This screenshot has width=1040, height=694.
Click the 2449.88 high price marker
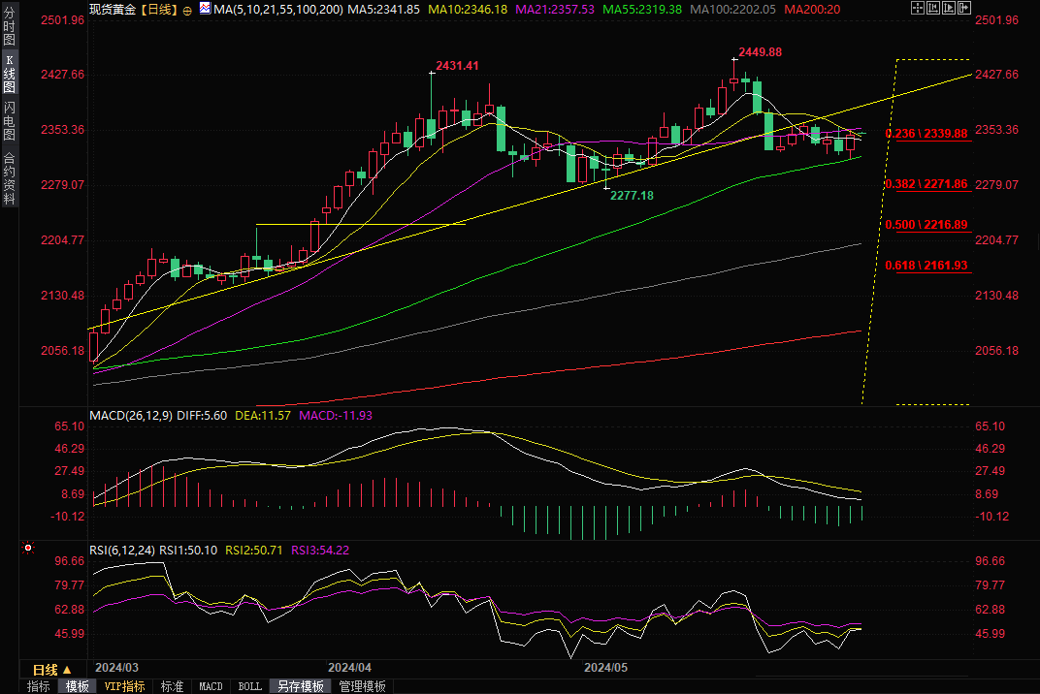pos(760,52)
